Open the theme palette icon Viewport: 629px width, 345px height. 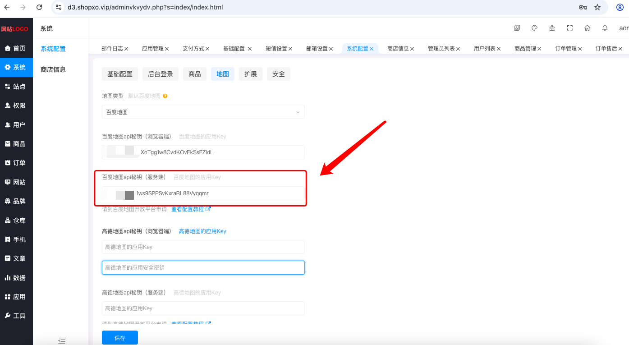click(535, 28)
